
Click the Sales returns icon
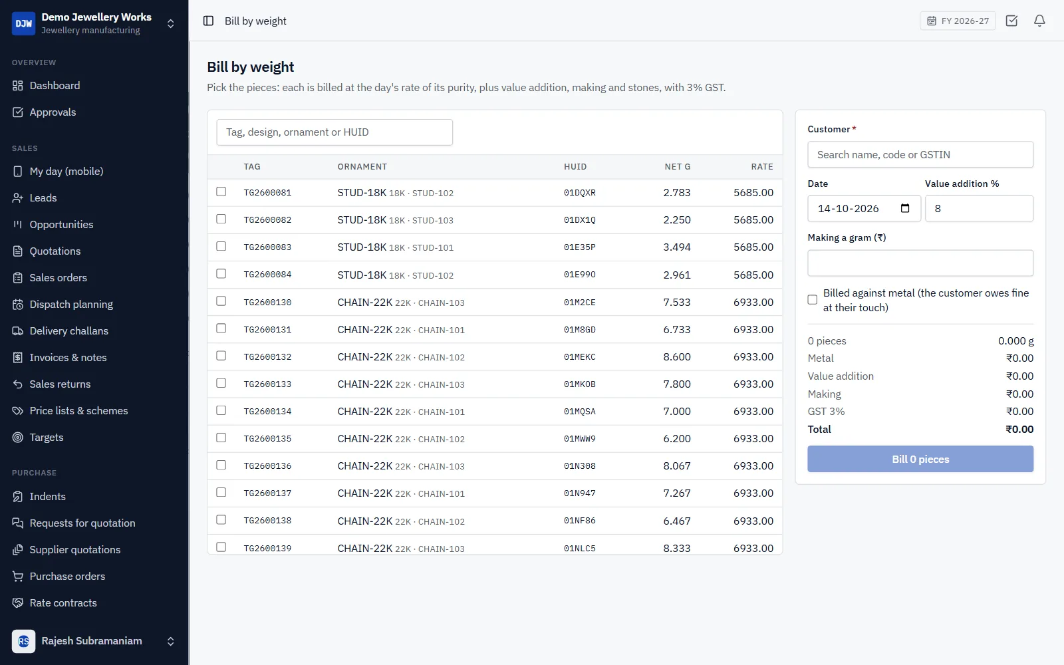[18, 384]
